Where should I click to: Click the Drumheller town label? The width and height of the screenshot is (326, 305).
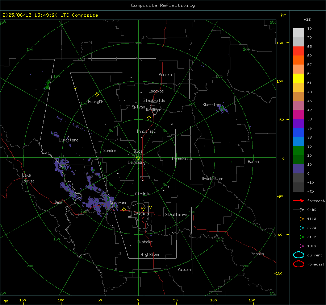[212, 179]
